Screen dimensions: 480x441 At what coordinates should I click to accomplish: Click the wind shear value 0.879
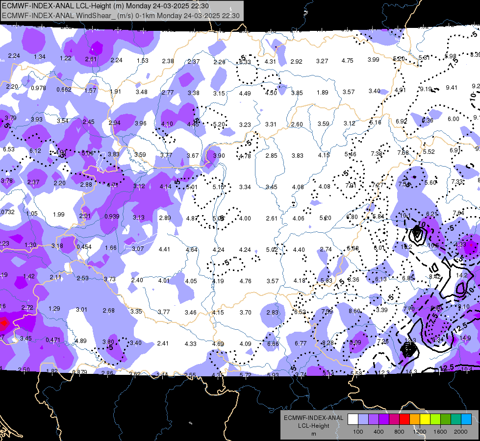pyautogui.click(x=79, y=372)
